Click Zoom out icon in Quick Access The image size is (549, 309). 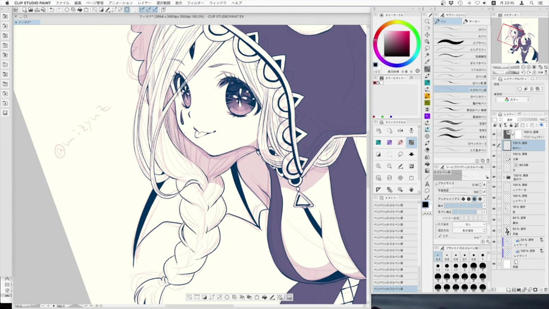tap(389, 166)
